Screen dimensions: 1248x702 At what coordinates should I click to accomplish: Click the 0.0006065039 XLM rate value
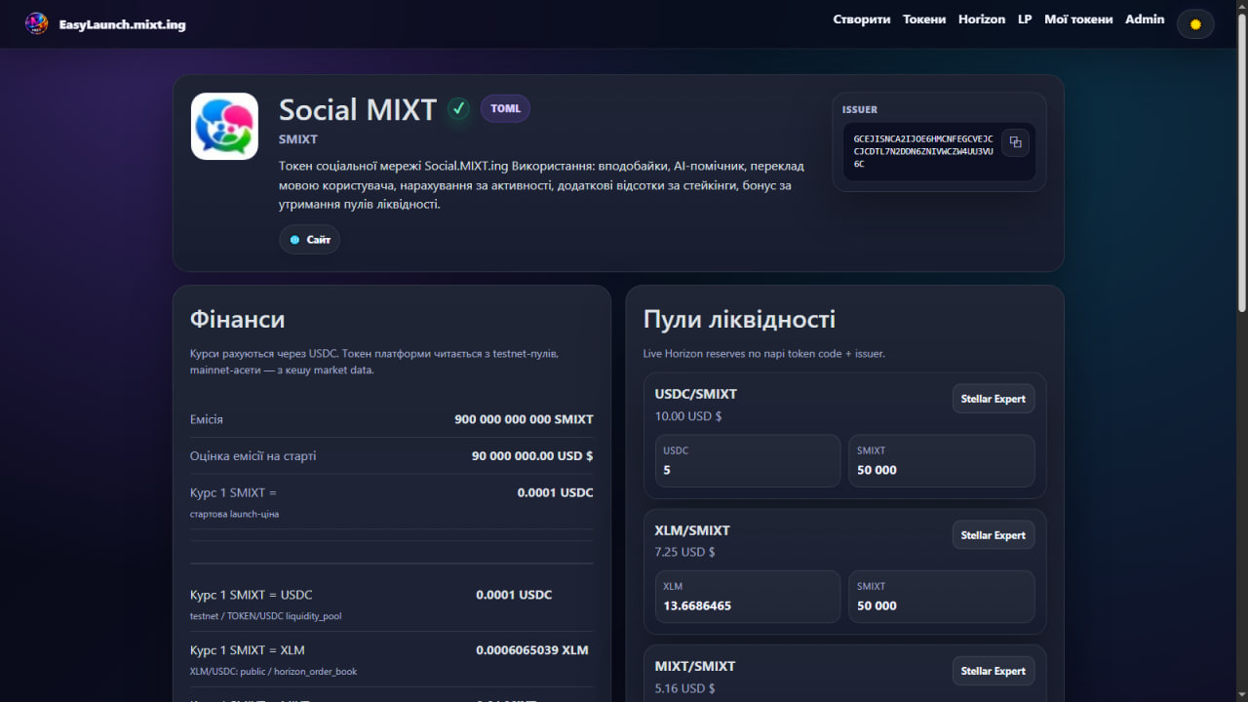(x=532, y=649)
